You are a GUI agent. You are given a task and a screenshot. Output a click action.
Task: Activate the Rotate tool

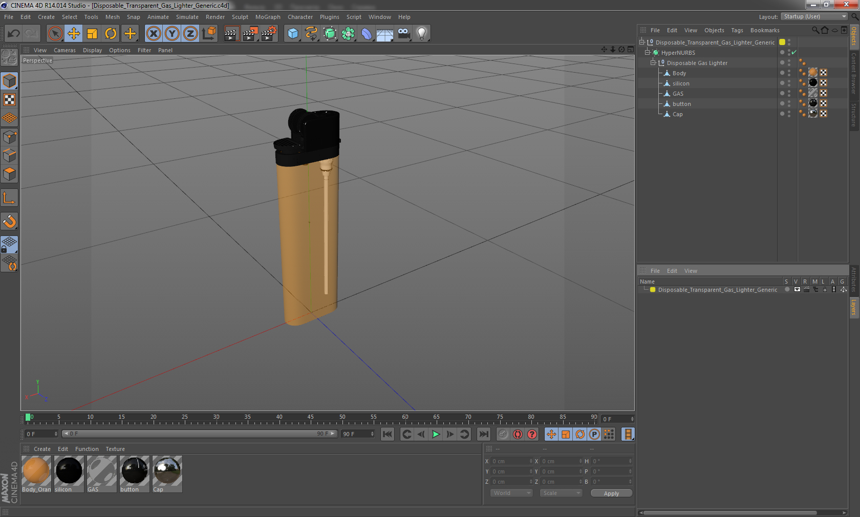tap(111, 34)
